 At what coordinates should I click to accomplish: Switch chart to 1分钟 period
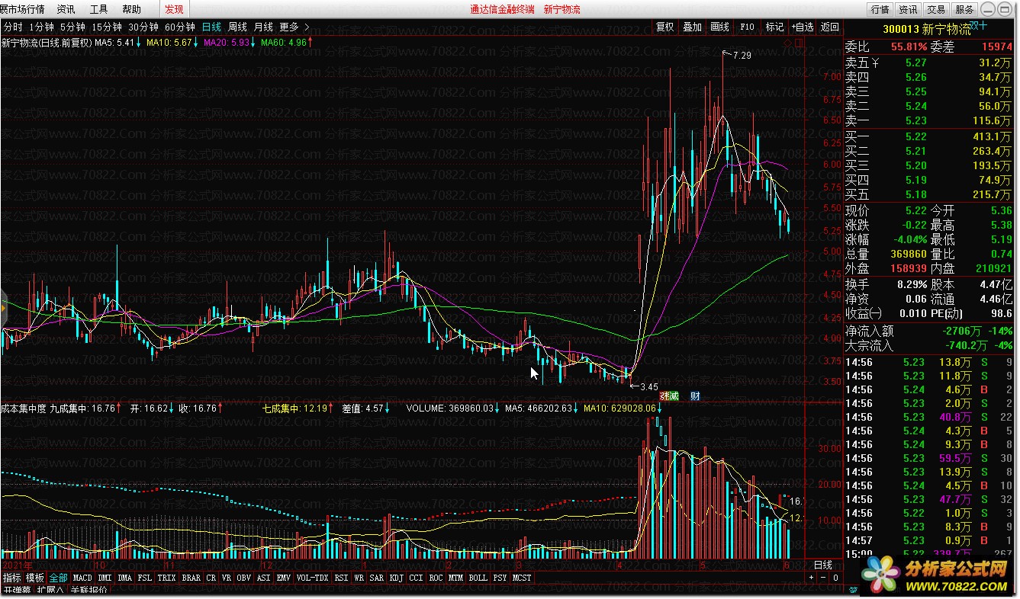coord(42,27)
